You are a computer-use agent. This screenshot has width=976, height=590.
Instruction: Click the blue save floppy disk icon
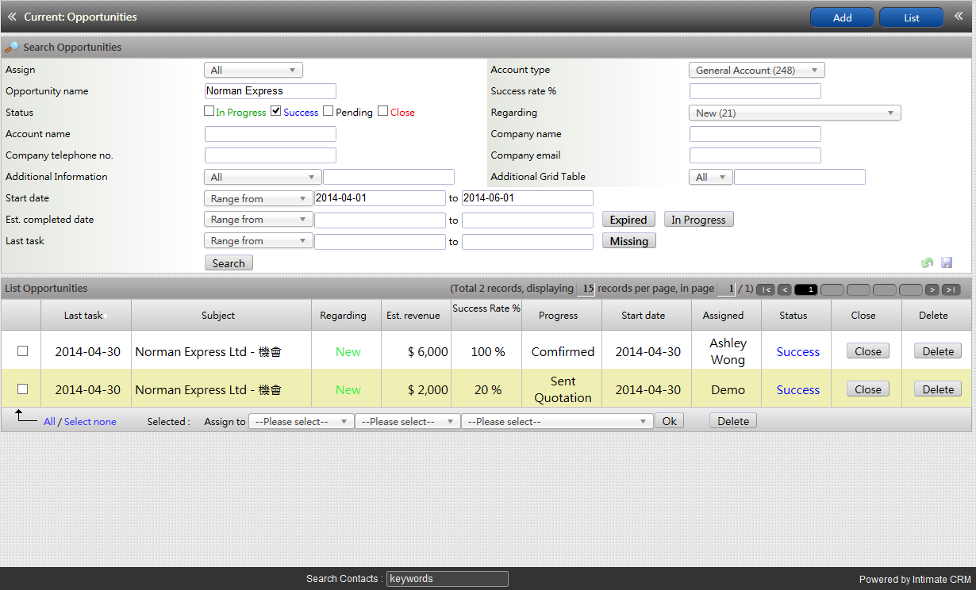point(947,262)
